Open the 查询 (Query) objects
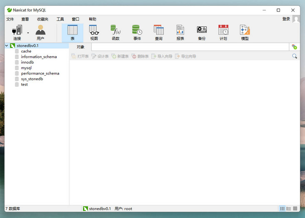The image size is (305, 218). (x=159, y=32)
